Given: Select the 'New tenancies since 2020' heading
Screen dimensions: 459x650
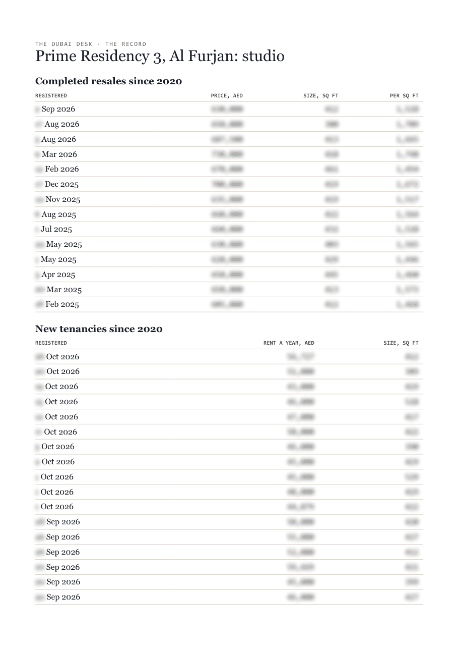Looking at the screenshot, I should point(99,329).
